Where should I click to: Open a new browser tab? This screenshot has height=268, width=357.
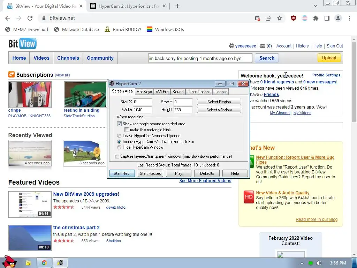click(x=177, y=6)
